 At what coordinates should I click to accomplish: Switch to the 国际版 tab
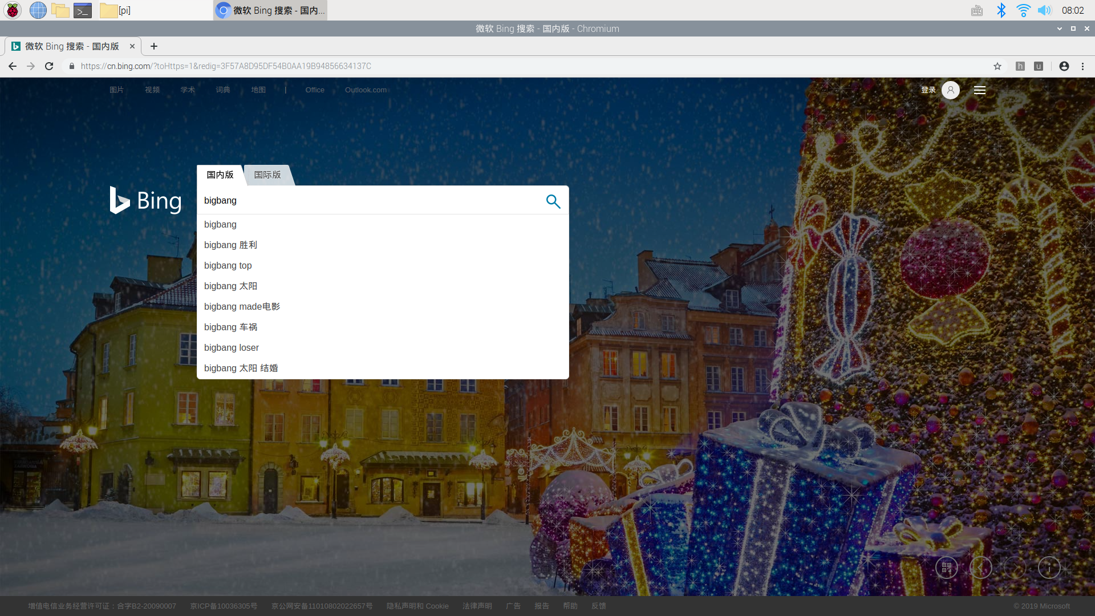pyautogui.click(x=267, y=175)
